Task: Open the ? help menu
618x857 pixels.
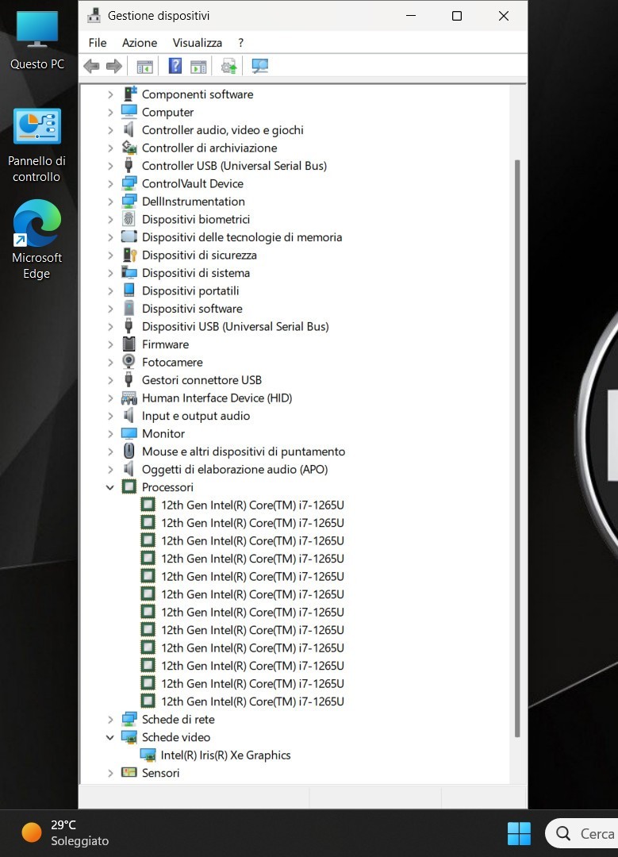Action: pyautogui.click(x=240, y=43)
